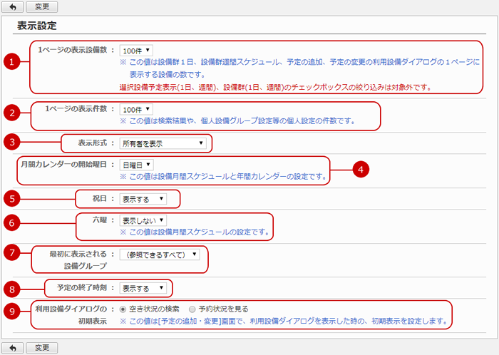Click the bottom 変更 button

43,348
